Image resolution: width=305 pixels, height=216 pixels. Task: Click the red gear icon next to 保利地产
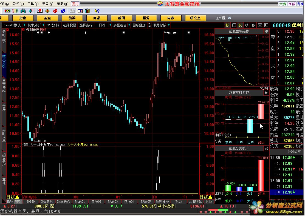[23, 30]
